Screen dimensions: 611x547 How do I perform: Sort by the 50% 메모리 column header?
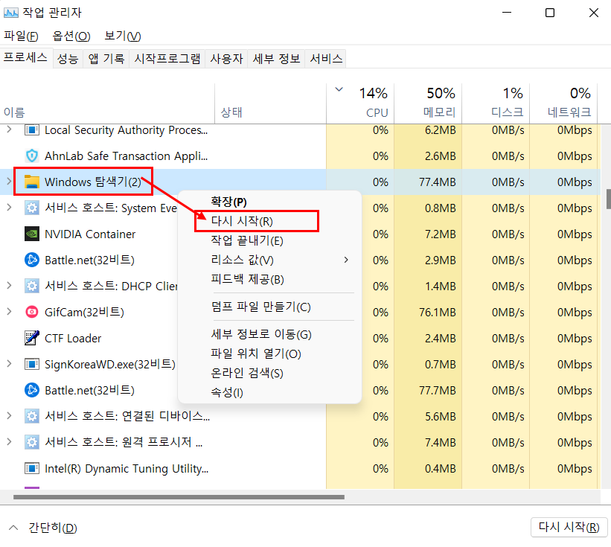pos(428,103)
